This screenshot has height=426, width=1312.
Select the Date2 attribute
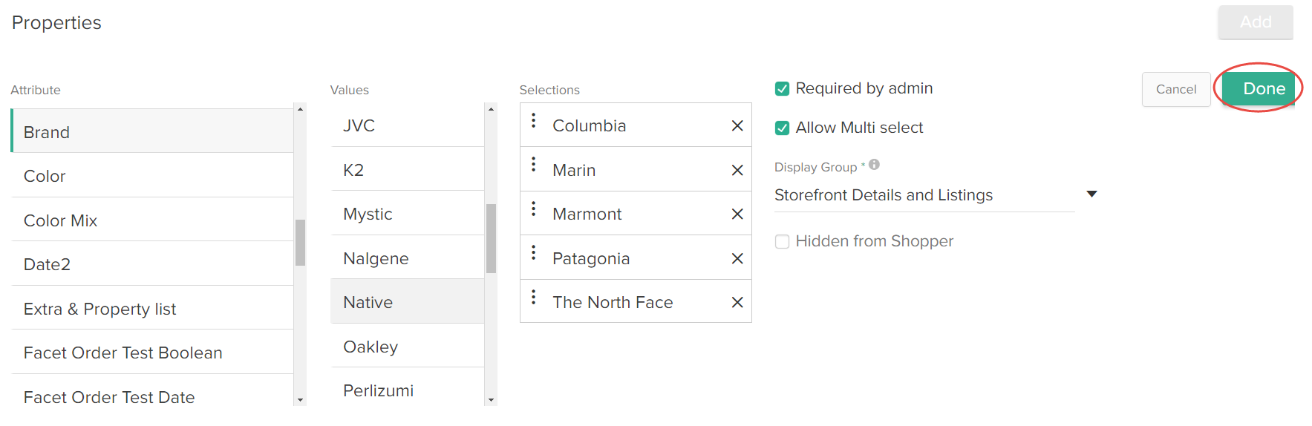(152, 264)
